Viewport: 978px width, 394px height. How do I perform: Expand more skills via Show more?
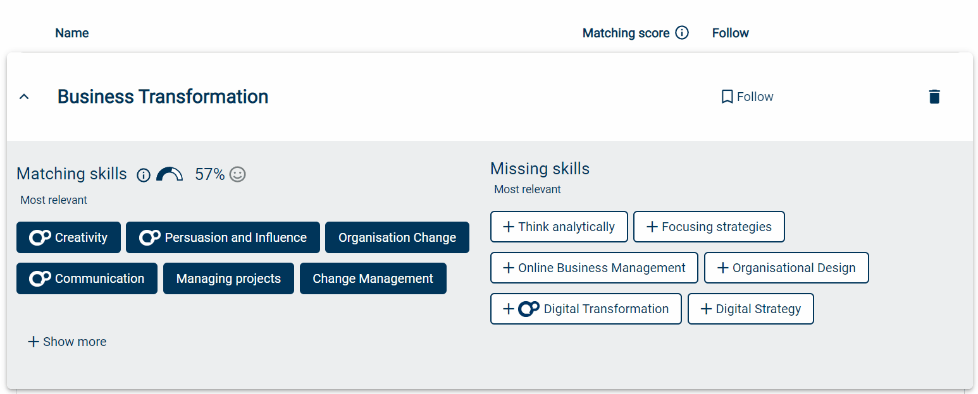pos(66,342)
